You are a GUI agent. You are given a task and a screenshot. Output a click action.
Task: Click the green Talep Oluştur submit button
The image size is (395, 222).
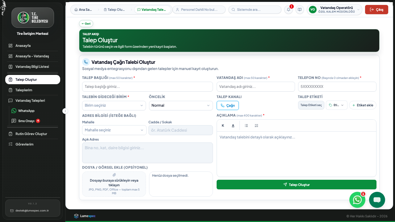pyautogui.click(x=297, y=185)
